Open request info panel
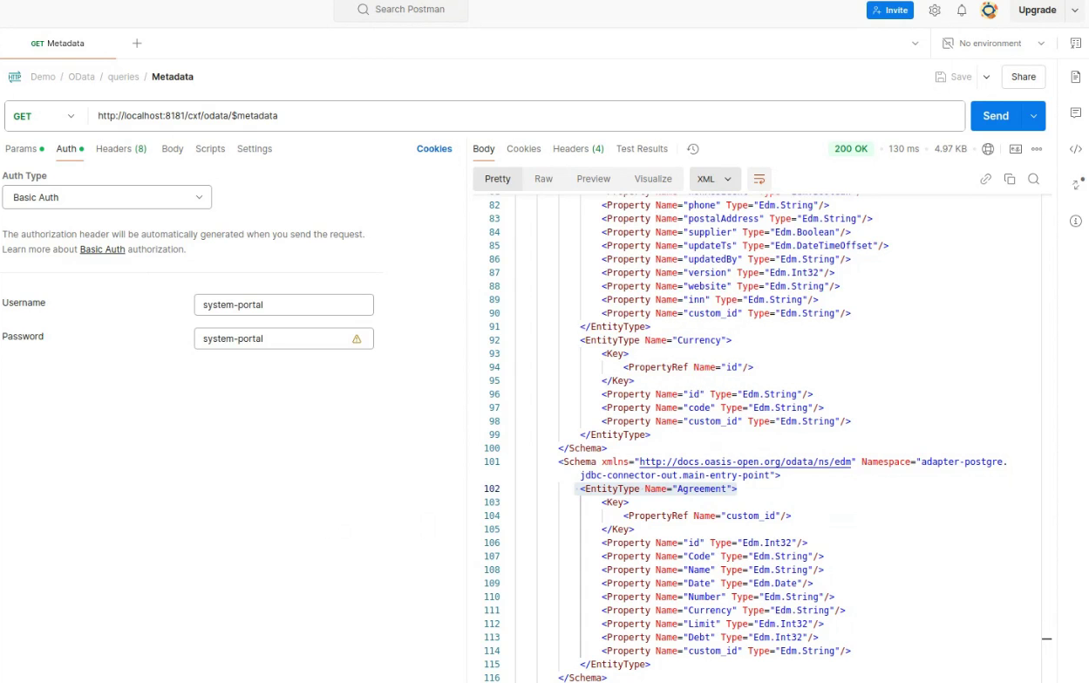This screenshot has height=683, width=1089. pyautogui.click(x=1076, y=221)
